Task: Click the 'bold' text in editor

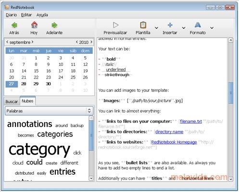Action: [x=111, y=59]
